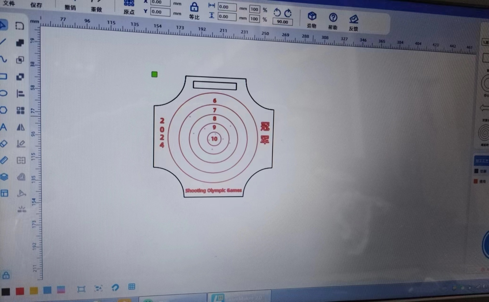Toggle the 等比 aspect ratio lock

194,7
